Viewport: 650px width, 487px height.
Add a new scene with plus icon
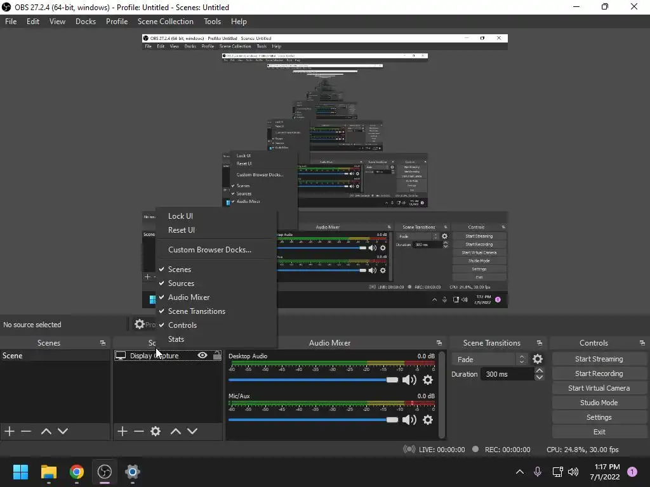click(10, 431)
